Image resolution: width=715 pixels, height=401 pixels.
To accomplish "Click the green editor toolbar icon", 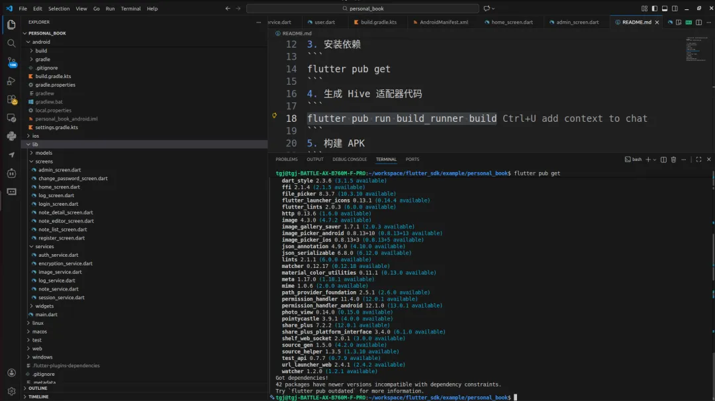I will [689, 22].
